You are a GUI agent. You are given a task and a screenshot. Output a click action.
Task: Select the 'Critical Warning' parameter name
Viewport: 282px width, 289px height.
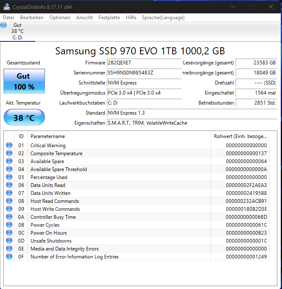click(48, 146)
